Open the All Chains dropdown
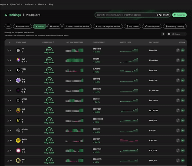The image size is (192, 166). pos(177,34)
